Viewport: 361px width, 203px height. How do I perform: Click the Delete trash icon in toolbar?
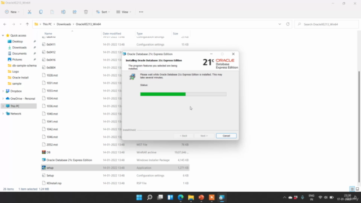point(86,12)
